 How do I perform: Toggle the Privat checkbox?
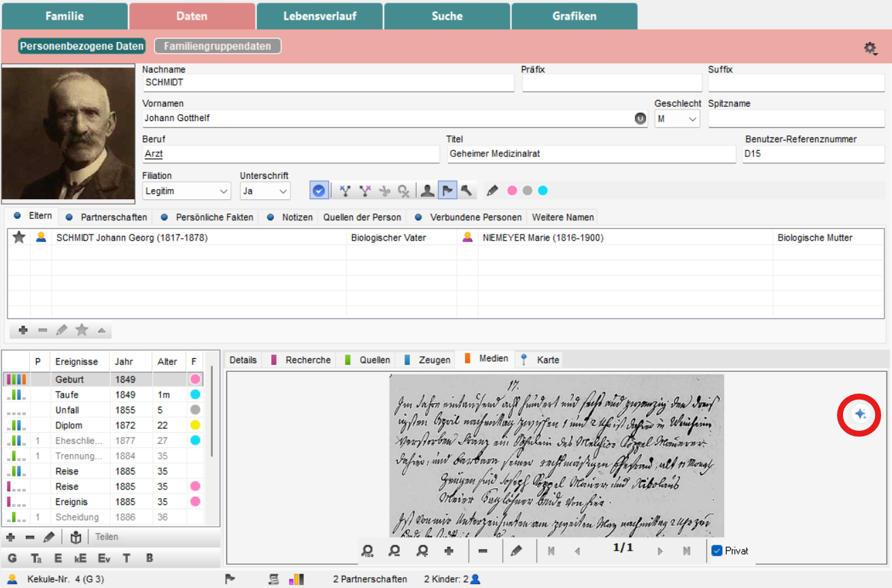[x=717, y=551]
